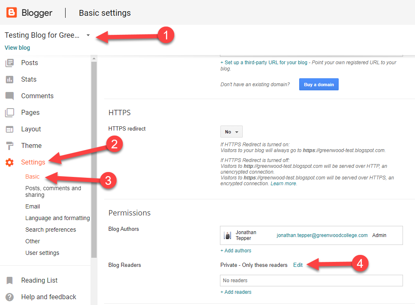The width and height of the screenshot is (415, 305).
Task: Open the Posts icon in sidebar
Action: [10, 63]
